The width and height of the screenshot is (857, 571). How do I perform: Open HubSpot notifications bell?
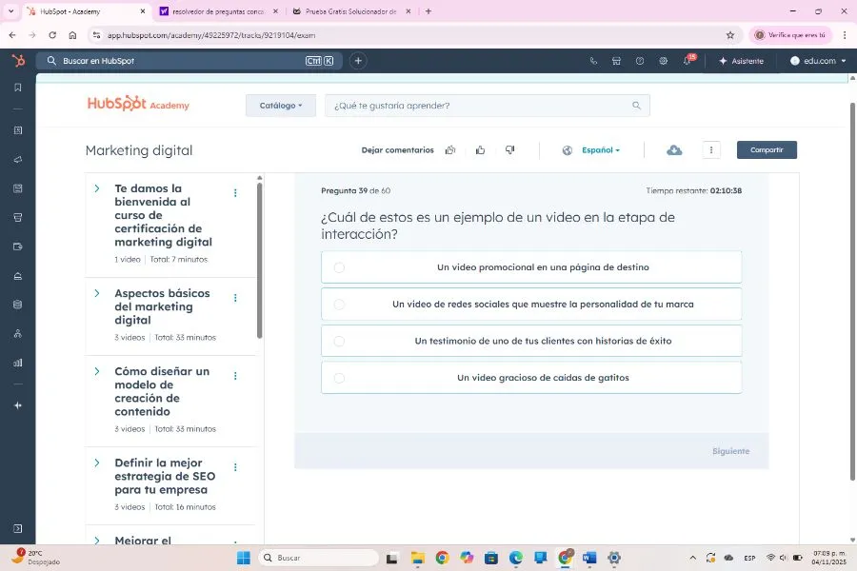[687, 61]
